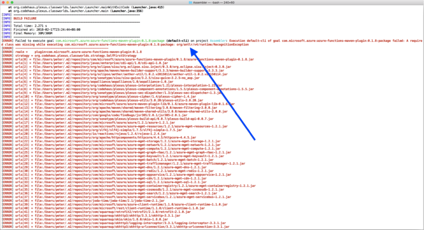Click the urls[2] org.eclipse.sisu.inject line
This screenshot has height=230, width=424.
coord(116,67)
